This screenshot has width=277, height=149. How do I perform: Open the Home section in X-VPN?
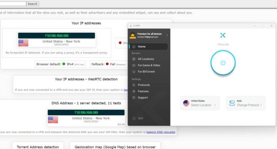tap(148, 47)
